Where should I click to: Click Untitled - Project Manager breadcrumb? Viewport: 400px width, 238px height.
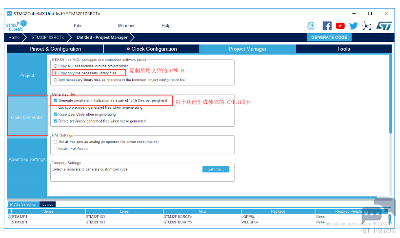[x=102, y=37]
